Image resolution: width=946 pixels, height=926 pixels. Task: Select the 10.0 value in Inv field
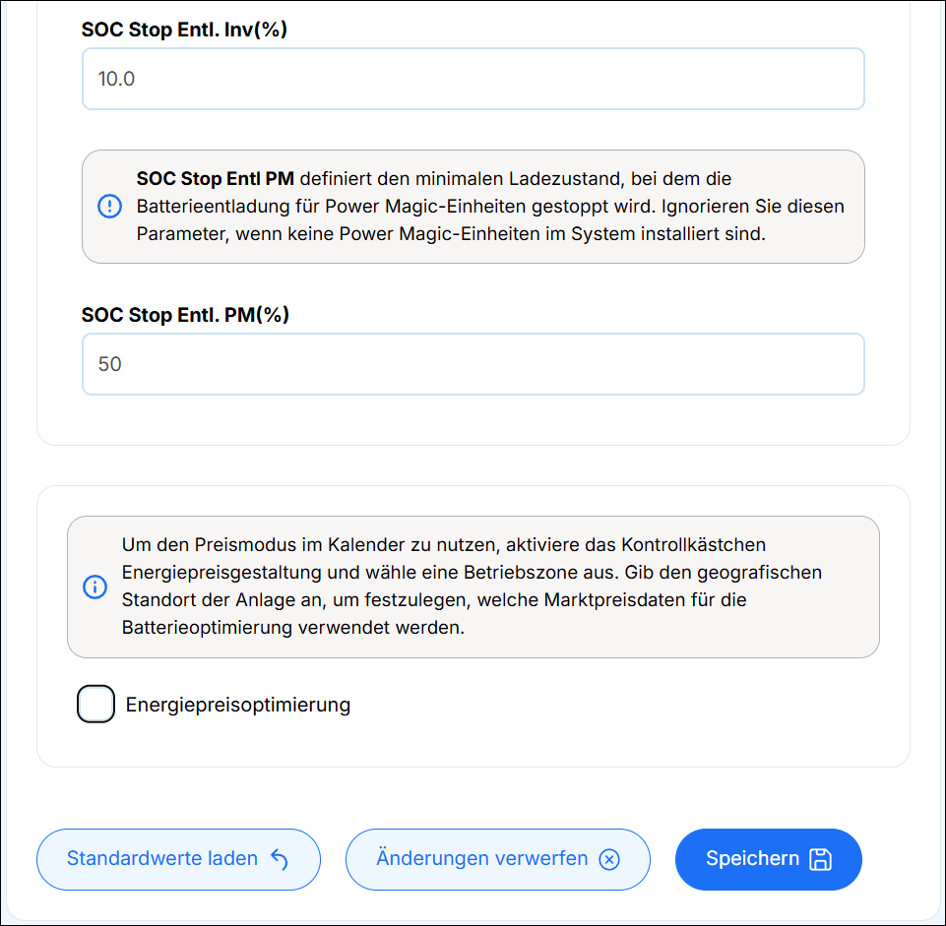pyautogui.click(x=116, y=79)
